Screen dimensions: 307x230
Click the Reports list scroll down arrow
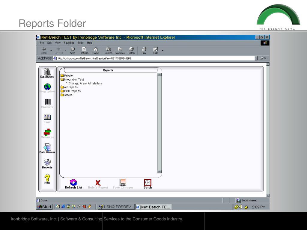pos(159,172)
